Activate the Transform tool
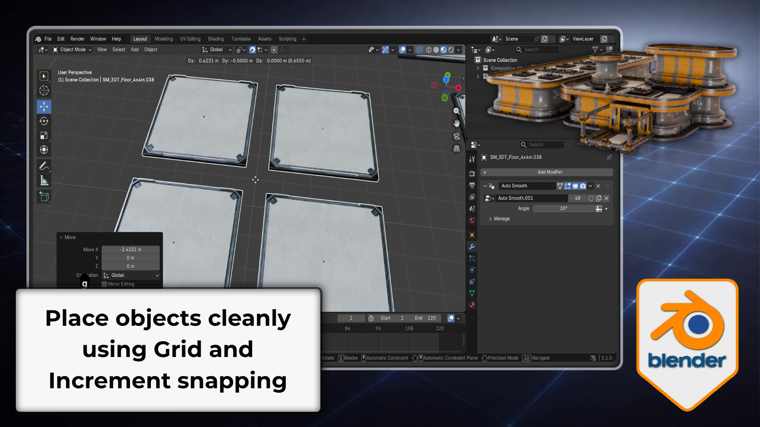The height and width of the screenshot is (427, 760). [x=44, y=150]
